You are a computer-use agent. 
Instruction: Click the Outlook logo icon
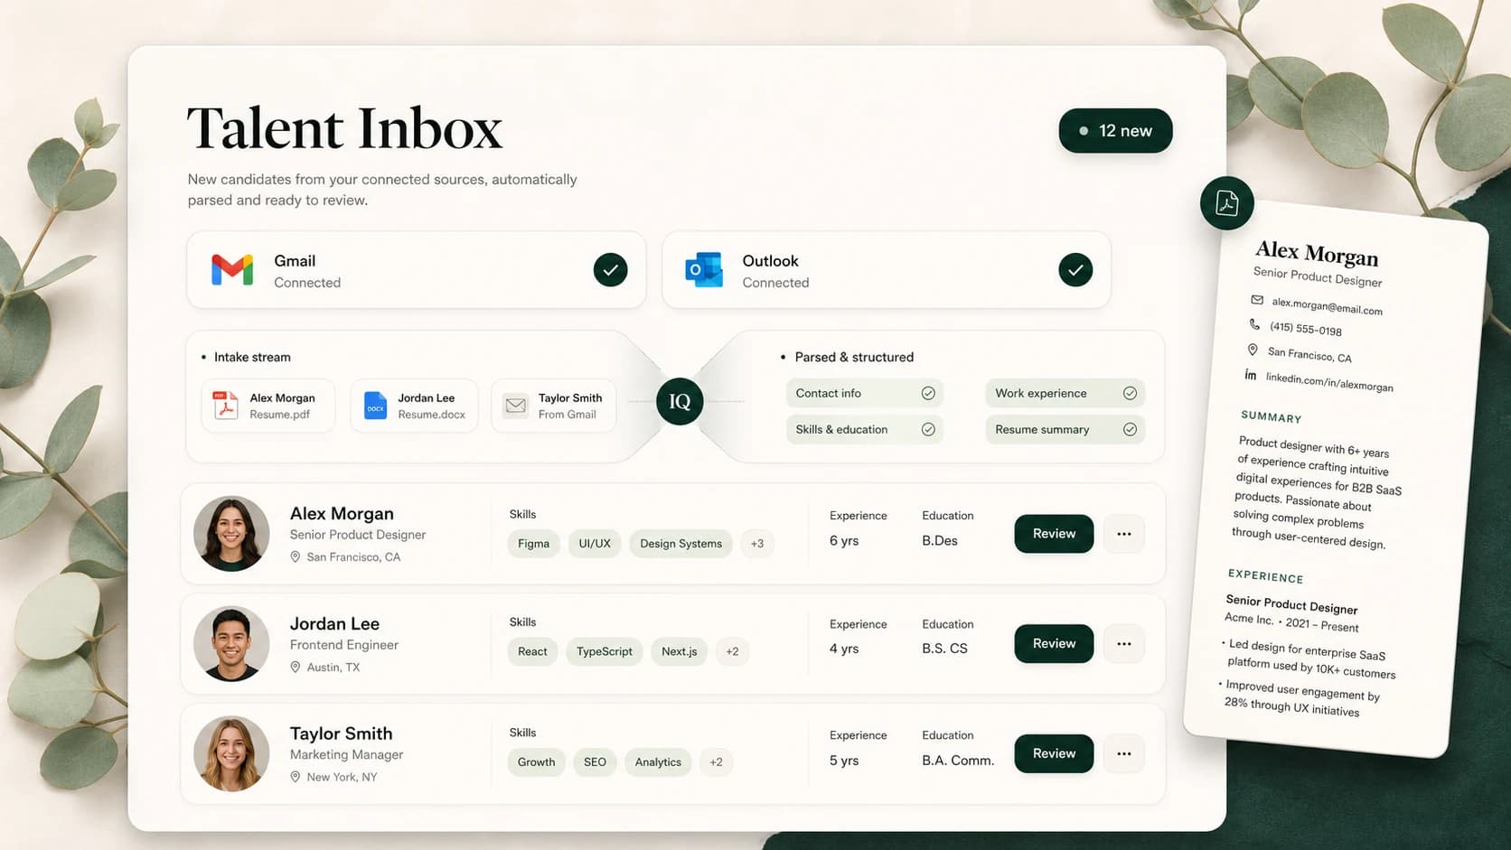(704, 270)
